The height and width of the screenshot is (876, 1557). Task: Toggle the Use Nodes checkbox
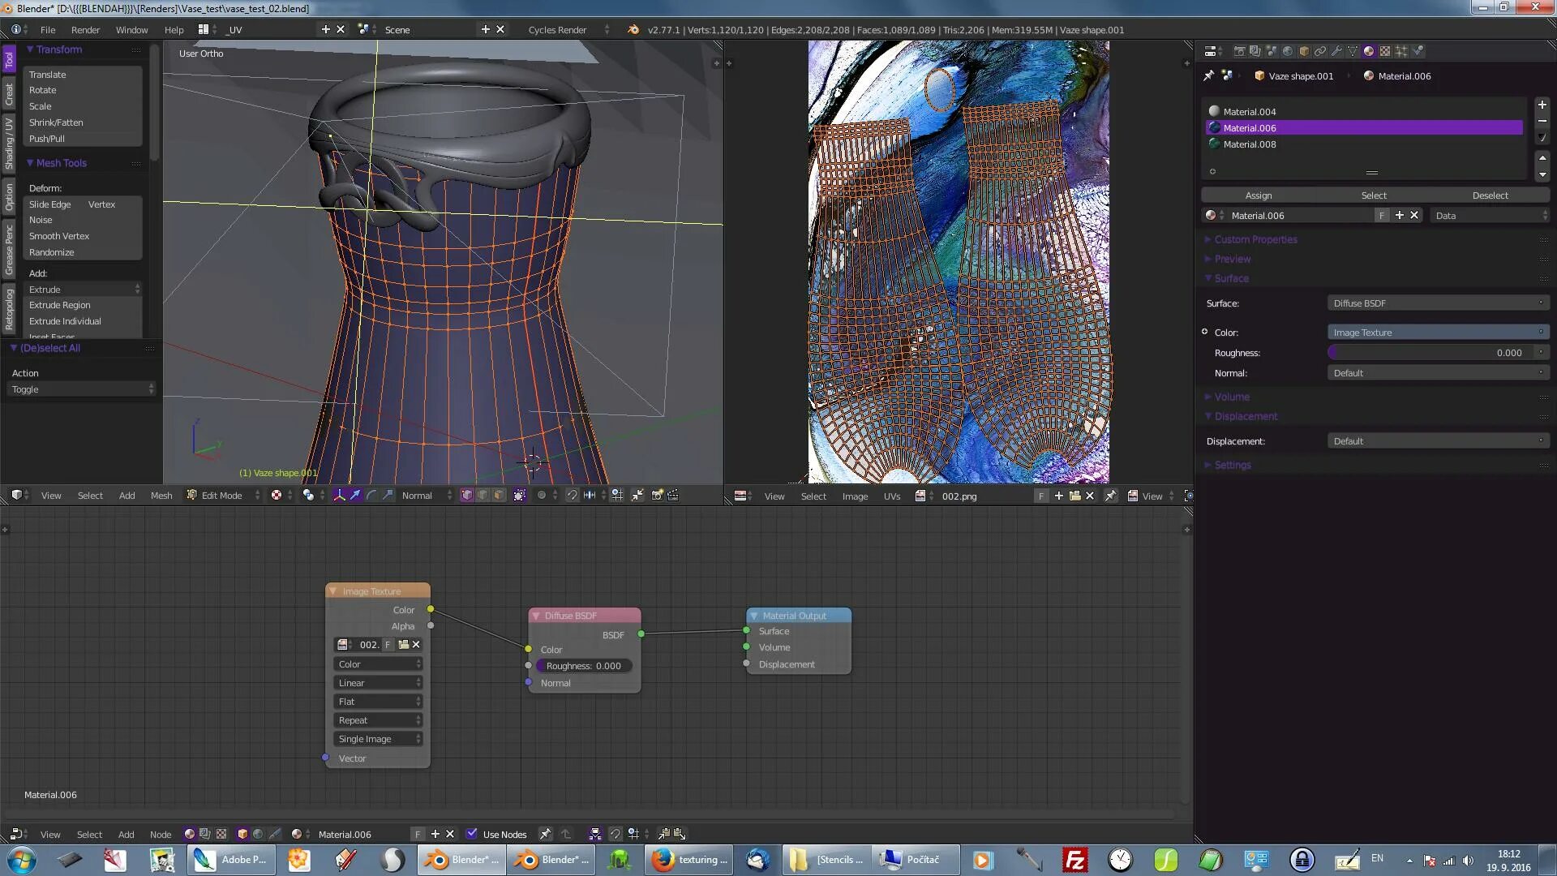(472, 834)
